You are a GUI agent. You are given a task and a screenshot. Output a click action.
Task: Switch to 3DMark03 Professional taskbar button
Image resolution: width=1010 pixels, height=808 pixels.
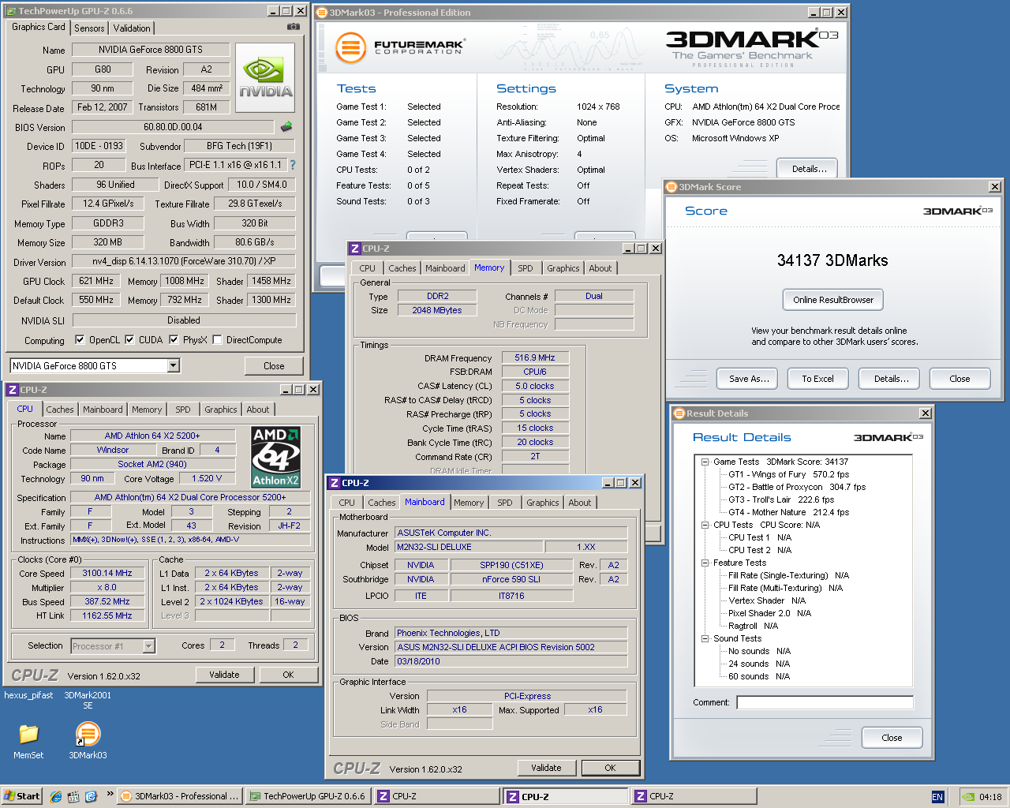coord(179,796)
